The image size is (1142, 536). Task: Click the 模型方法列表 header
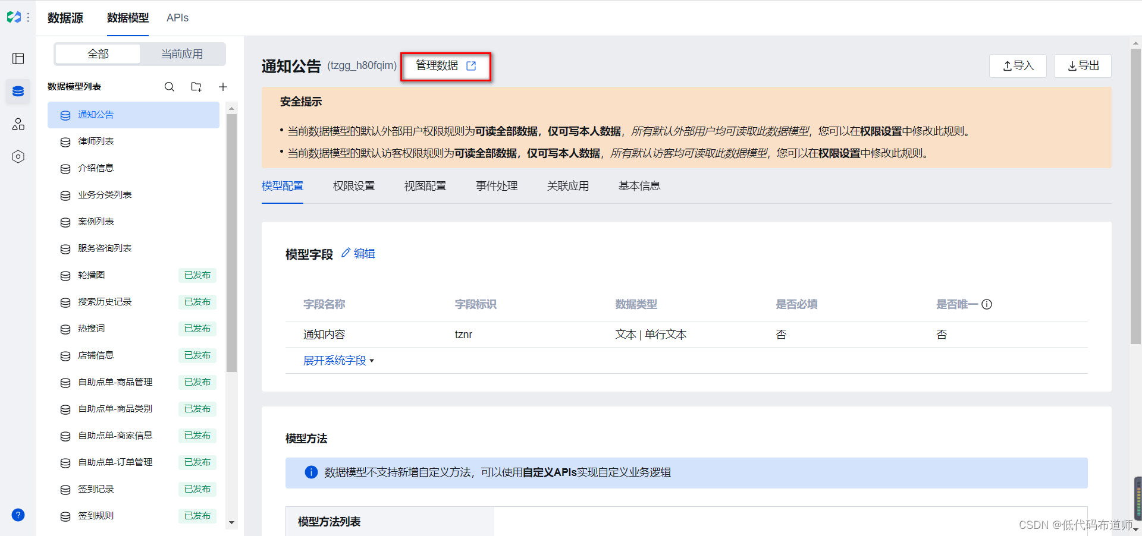click(329, 522)
